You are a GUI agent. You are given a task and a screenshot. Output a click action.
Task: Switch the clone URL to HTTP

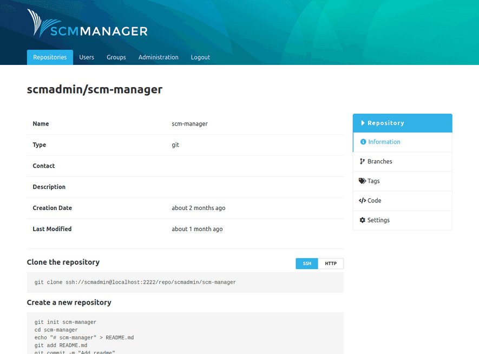click(x=330, y=264)
